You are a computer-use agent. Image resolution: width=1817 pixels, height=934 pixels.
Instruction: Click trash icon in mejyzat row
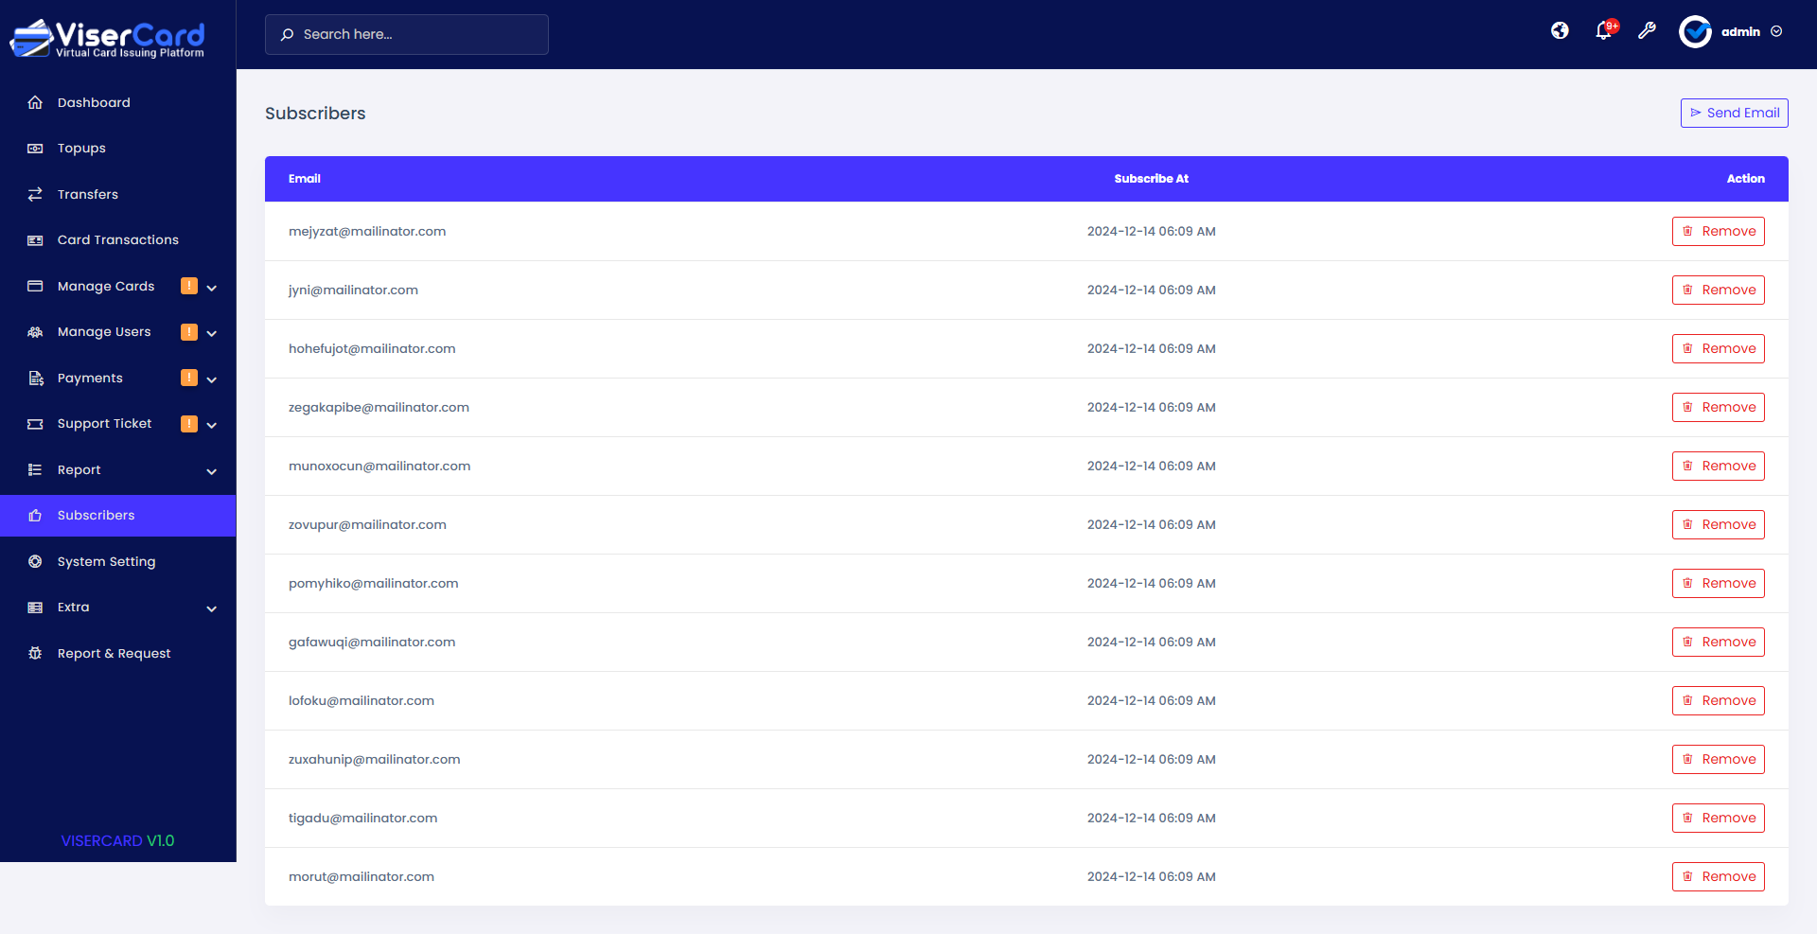click(1687, 231)
